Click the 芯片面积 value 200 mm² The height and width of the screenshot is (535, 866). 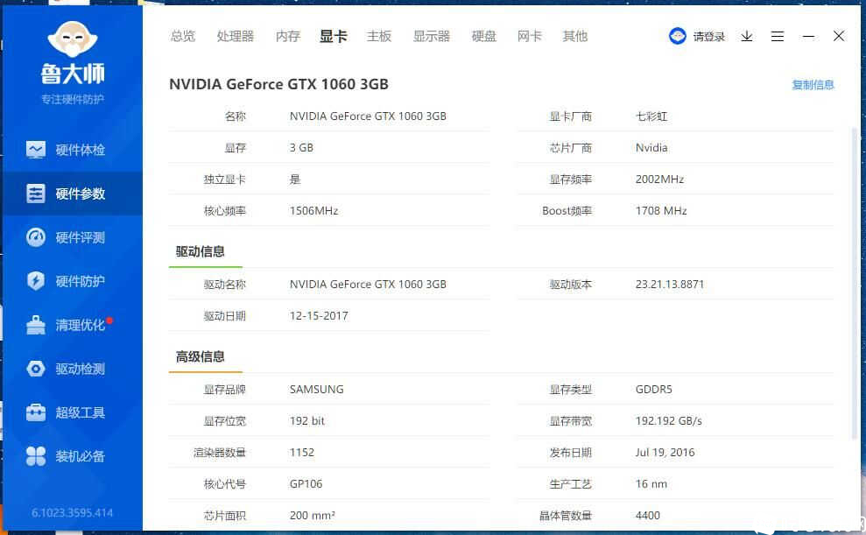(312, 515)
